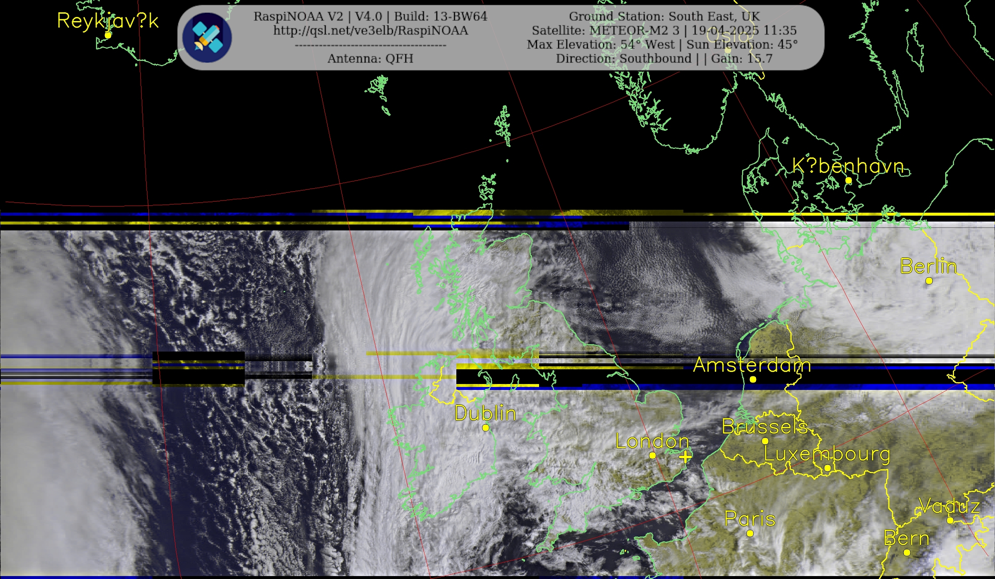Click the Dublin city marker dot

point(486,428)
